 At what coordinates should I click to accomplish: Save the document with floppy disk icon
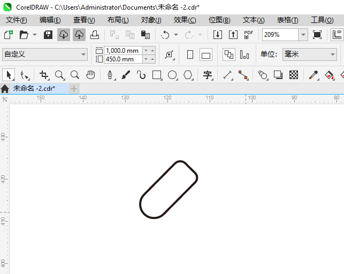click(48, 35)
